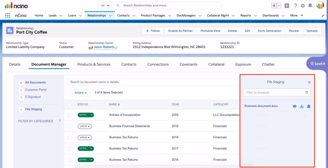
Task: Open OPEN status for Business Financial Statements
Action: pos(85,126)
